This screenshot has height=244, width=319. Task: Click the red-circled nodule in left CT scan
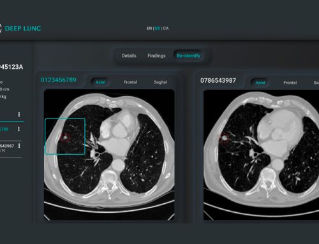pyautogui.click(x=65, y=138)
